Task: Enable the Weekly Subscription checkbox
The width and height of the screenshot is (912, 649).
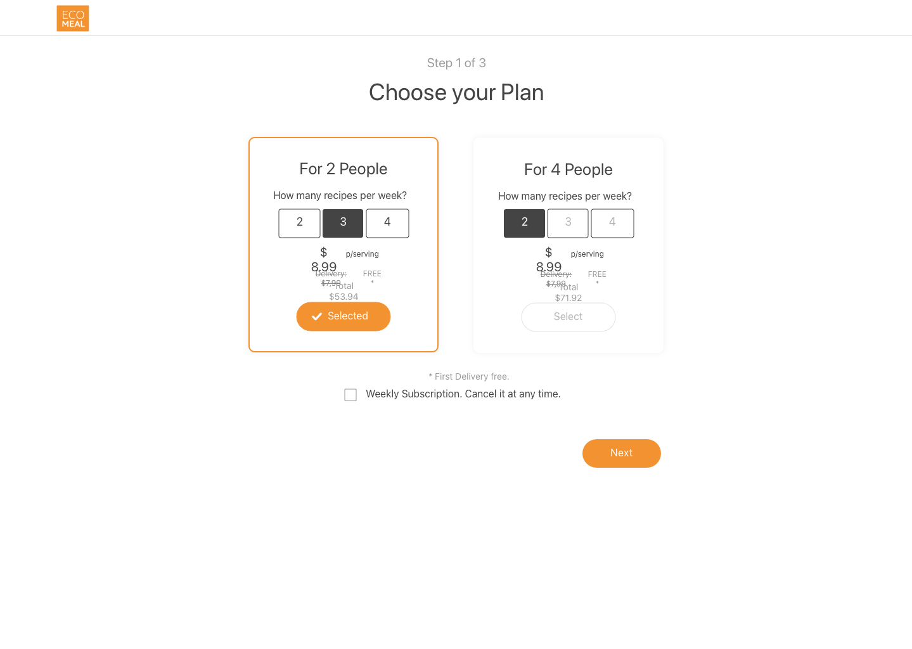Action: 350,395
